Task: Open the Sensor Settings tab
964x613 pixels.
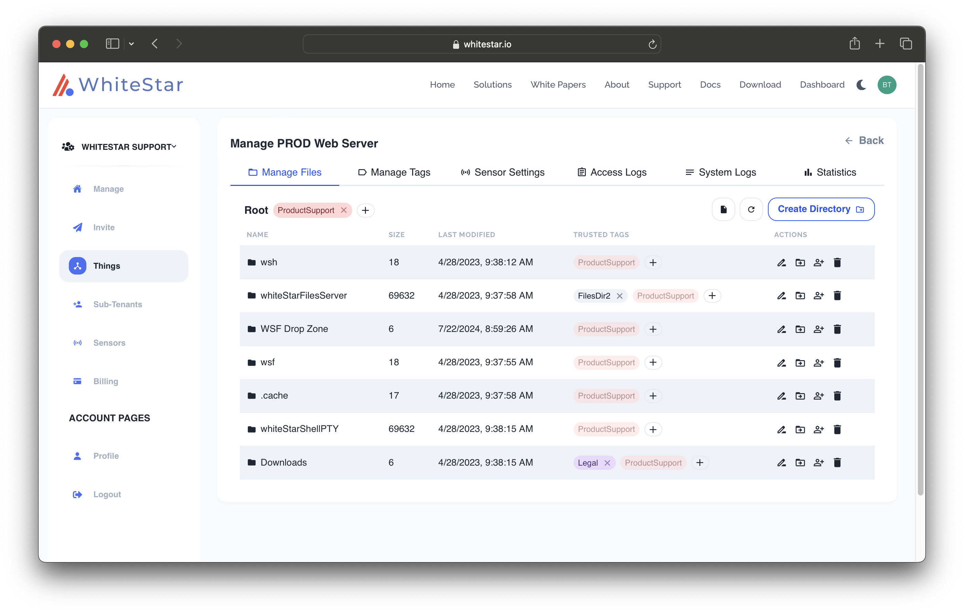Action: [502, 172]
